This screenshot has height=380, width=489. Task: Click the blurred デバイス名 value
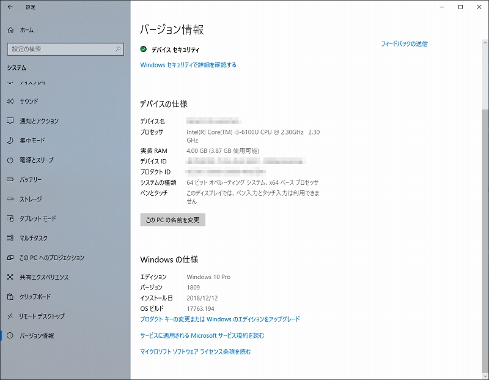213,121
